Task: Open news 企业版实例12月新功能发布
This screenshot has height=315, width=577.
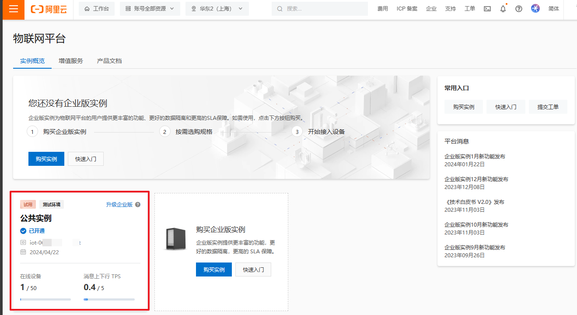Action: (476, 179)
